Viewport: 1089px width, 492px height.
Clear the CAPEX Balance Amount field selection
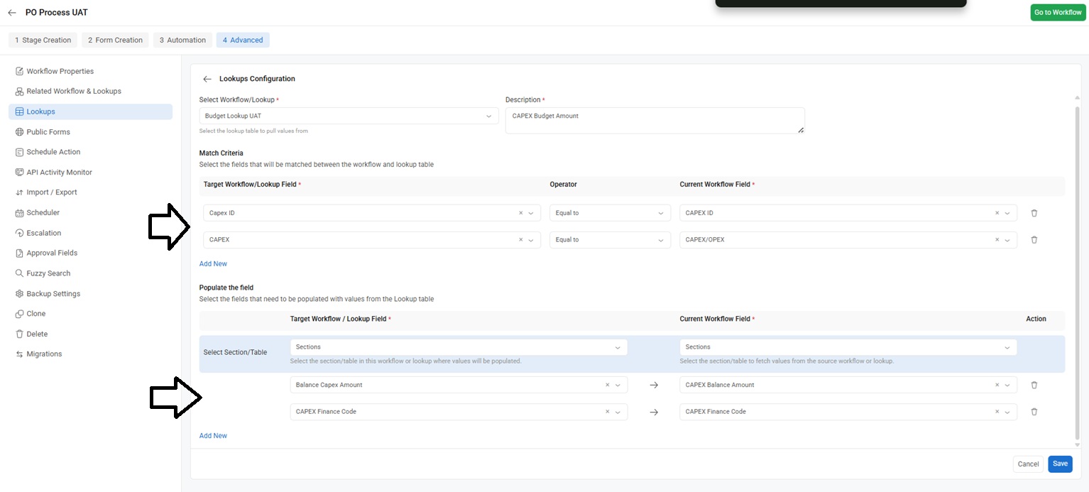coord(997,385)
